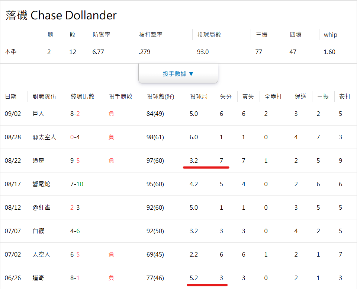Click the 9-5 final score
357x289 pixels.
pyautogui.click(x=75, y=161)
